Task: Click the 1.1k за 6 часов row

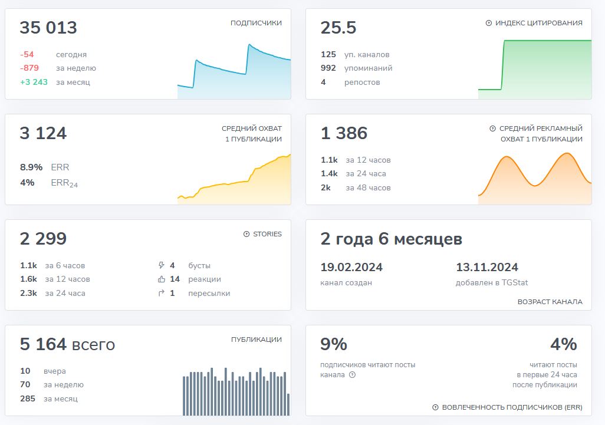Action: click(52, 266)
